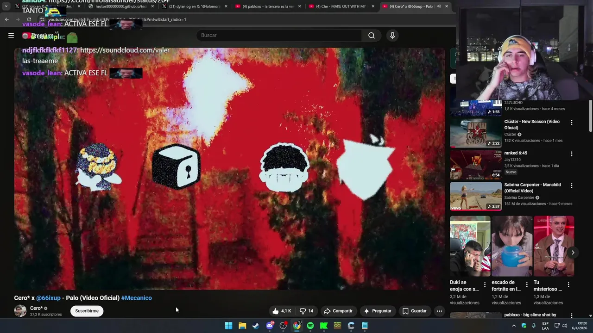This screenshot has width=593, height=333.
Task: Open the Cero* channel name link
Action: click(x=36, y=308)
